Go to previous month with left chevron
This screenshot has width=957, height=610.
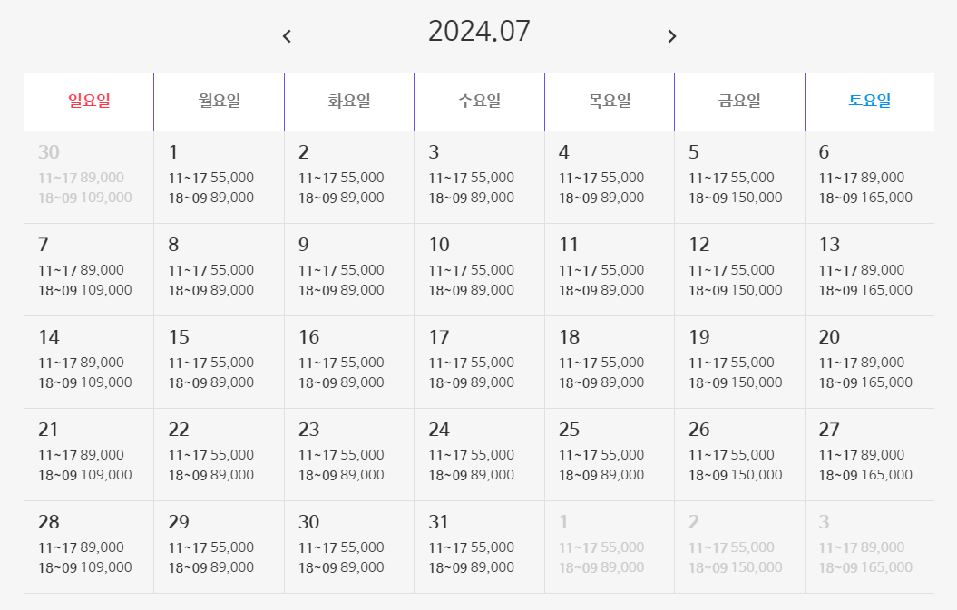pyautogui.click(x=287, y=36)
